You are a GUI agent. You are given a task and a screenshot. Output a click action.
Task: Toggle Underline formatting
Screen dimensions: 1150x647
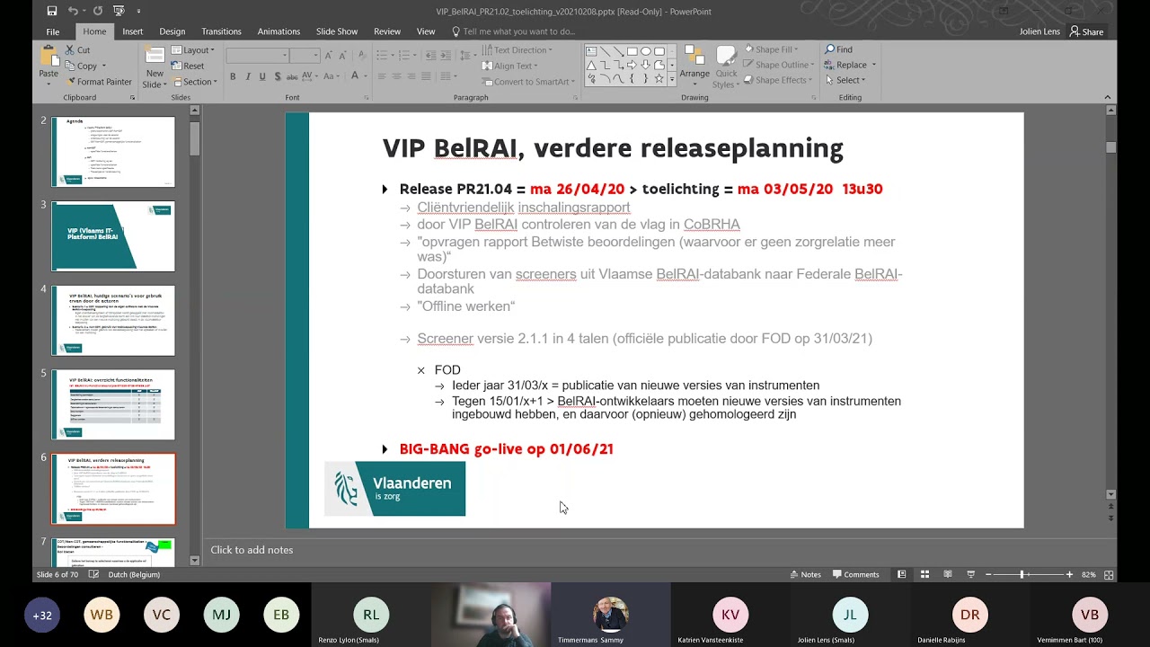click(261, 76)
